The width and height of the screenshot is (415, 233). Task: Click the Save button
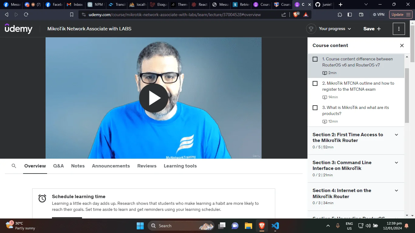click(372, 29)
